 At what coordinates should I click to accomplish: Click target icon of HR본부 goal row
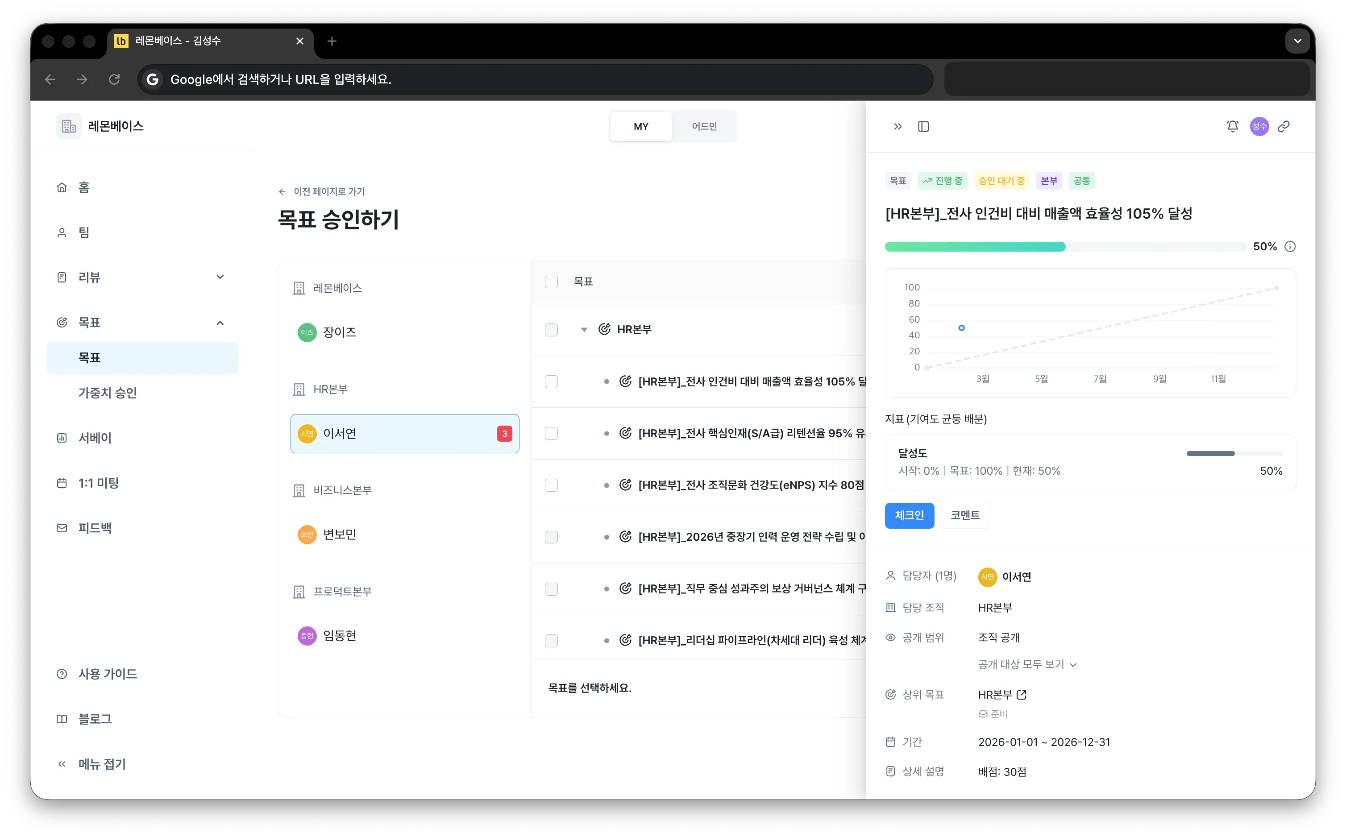[604, 329]
